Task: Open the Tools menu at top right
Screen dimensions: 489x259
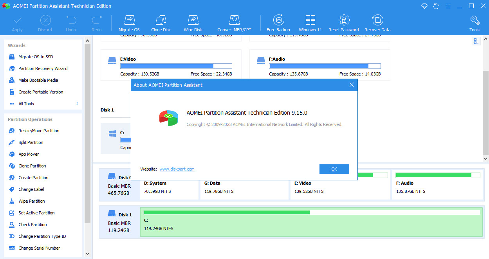Action: coord(474,23)
